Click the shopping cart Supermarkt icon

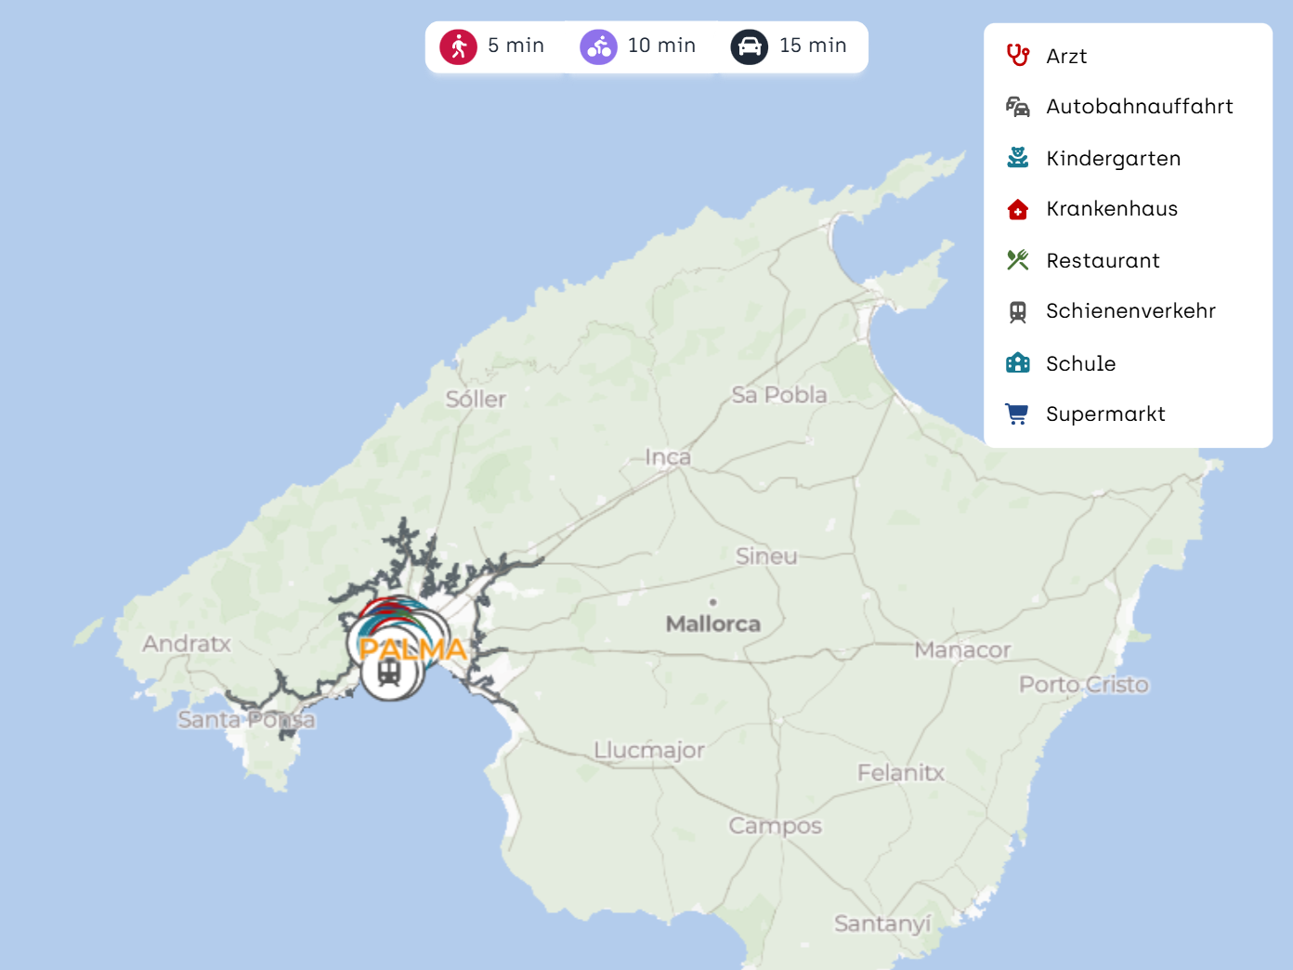pyautogui.click(x=1018, y=414)
